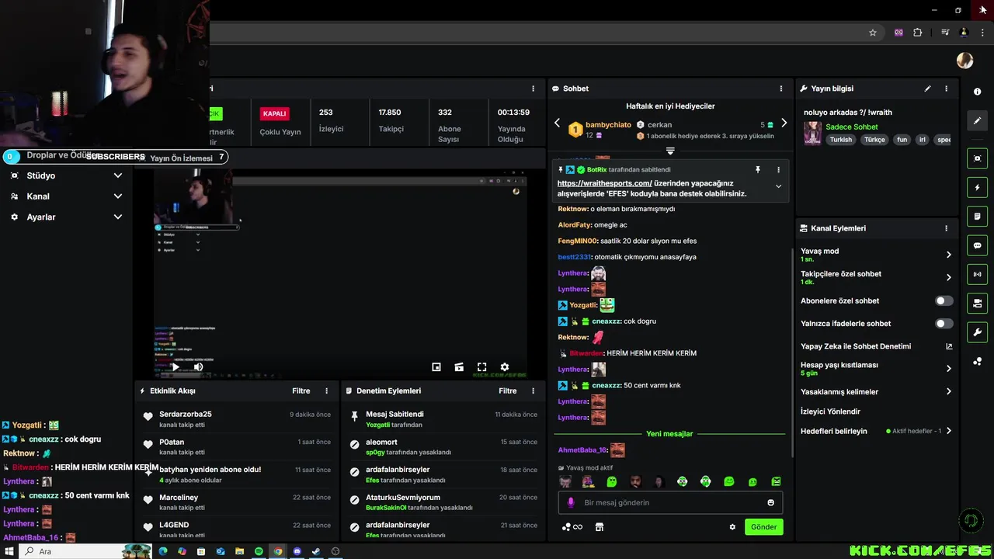The image size is (994, 559).
Task: Toggle Abonelere özel sohbet switch
Action: click(x=944, y=300)
